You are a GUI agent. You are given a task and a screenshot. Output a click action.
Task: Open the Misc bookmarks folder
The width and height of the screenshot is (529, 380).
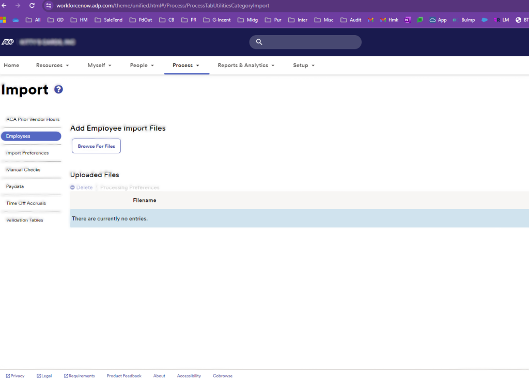tap(324, 20)
